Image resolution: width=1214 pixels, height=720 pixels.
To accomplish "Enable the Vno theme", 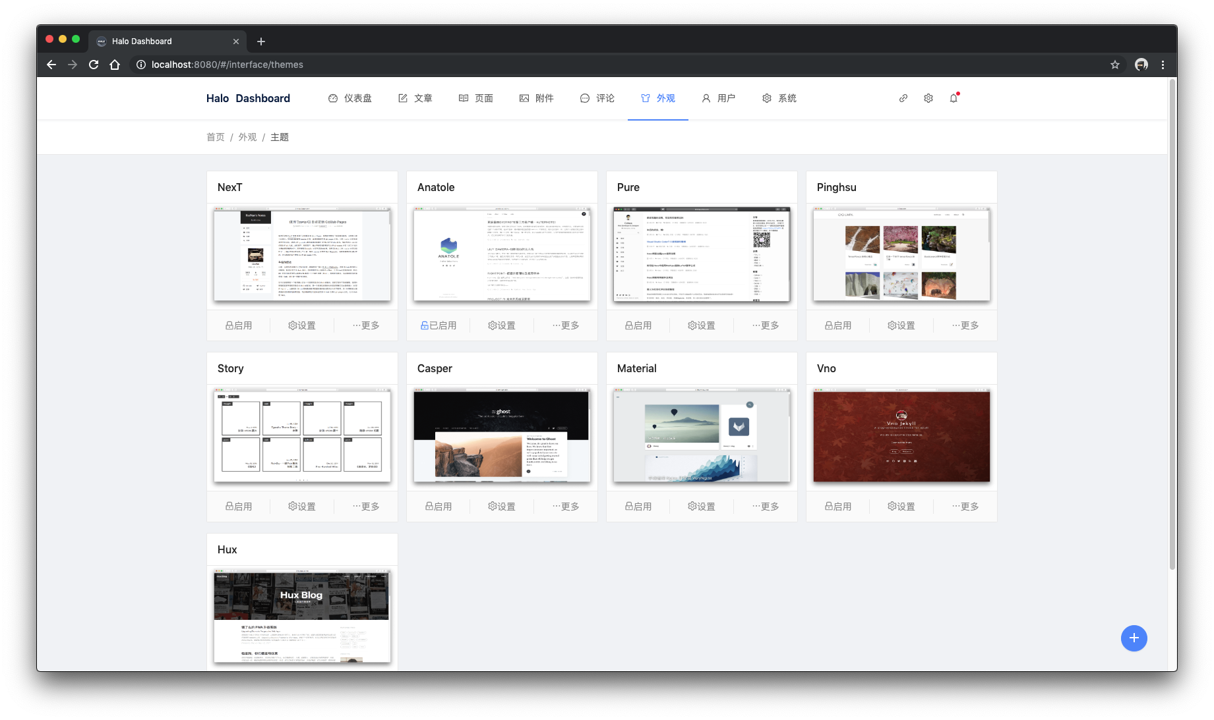I will (837, 506).
